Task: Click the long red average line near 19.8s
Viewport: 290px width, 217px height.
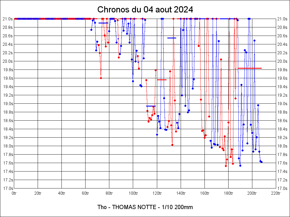Action: pos(250,68)
